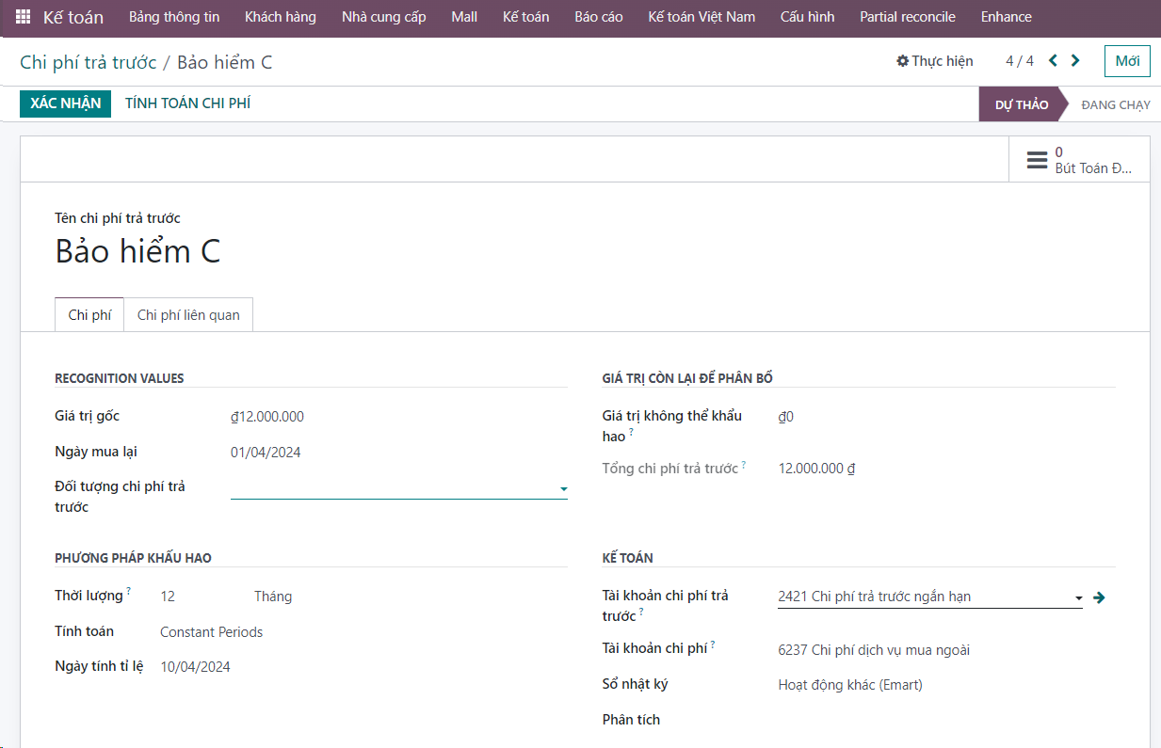
Task: Click Tổng chi phí trả trước value
Action: [816, 469]
